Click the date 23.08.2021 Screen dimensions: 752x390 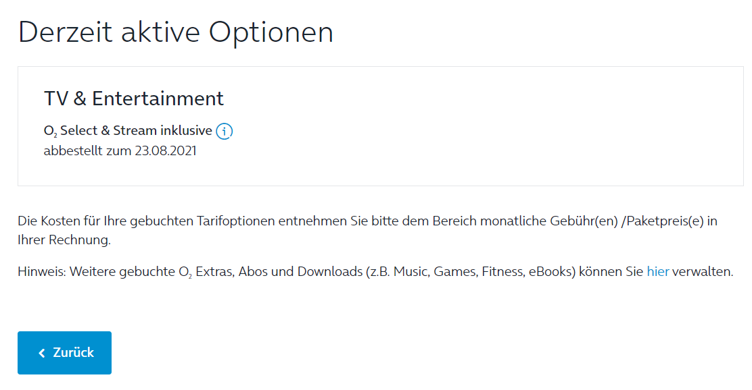166,150
